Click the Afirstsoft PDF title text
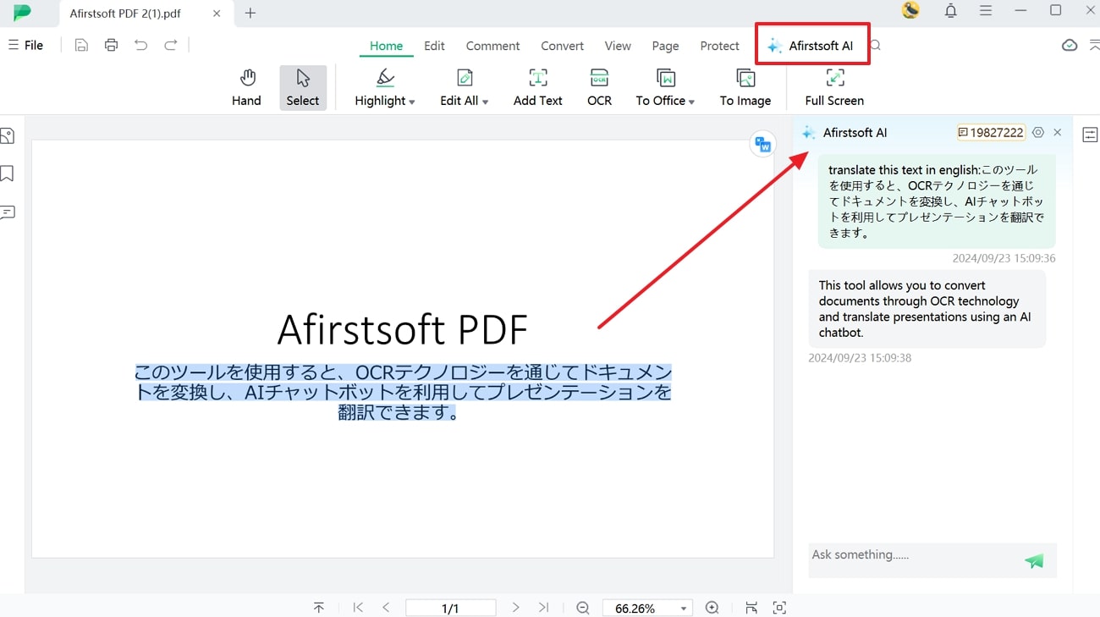The image size is (1100, 617). click(403, 329)
